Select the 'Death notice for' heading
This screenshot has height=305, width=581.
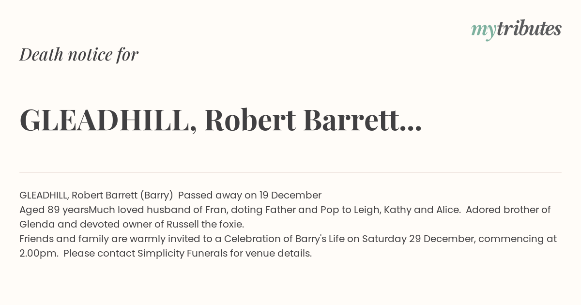click(x=79, y=55)
